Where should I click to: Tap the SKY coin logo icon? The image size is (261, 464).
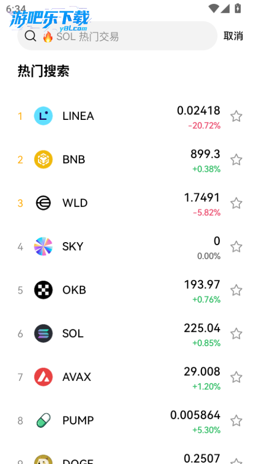(x=43, y=247)
